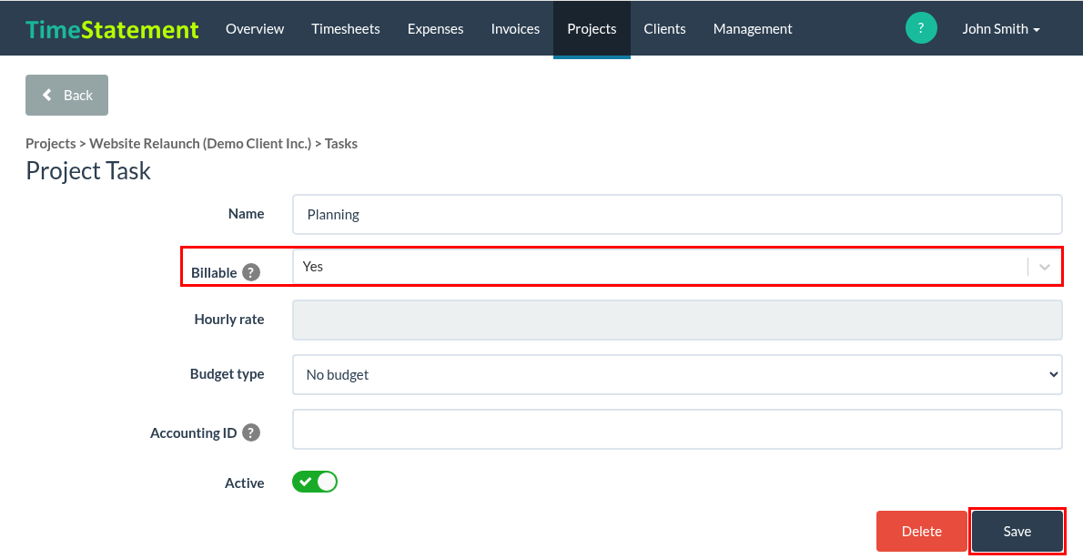Expand the Budget type dropdown
1083x559 pixels.
click(x=677, y=374)
